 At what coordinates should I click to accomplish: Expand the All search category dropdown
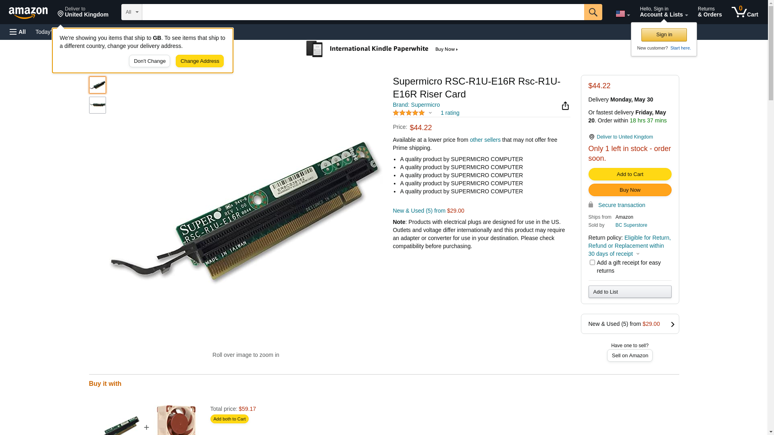point(132,12)
